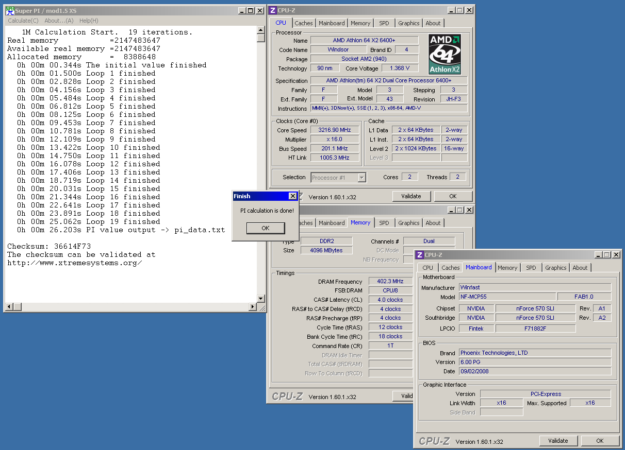Open the Calculate(C) menu in Super PI
The width and height of the screenshot is (625, 450).
click(x=23, y=21)
